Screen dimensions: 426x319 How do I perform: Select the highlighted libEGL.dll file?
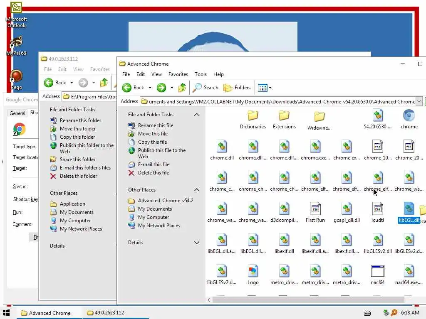(409, 213)
